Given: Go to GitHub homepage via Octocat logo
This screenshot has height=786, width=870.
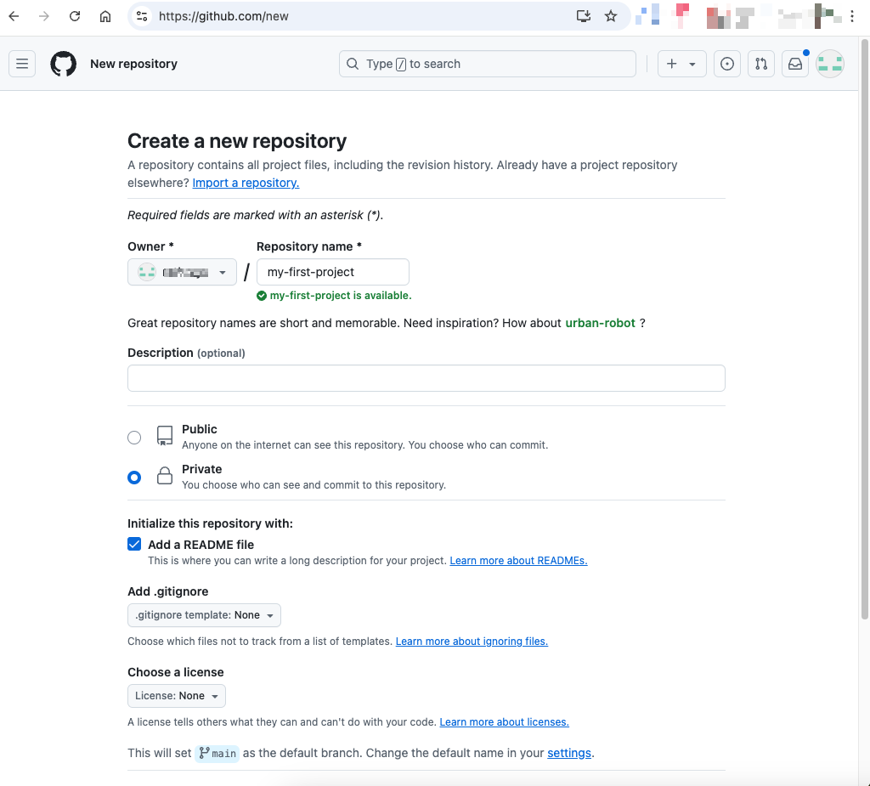Looking at the screenshot, I should tap(63, 64).
